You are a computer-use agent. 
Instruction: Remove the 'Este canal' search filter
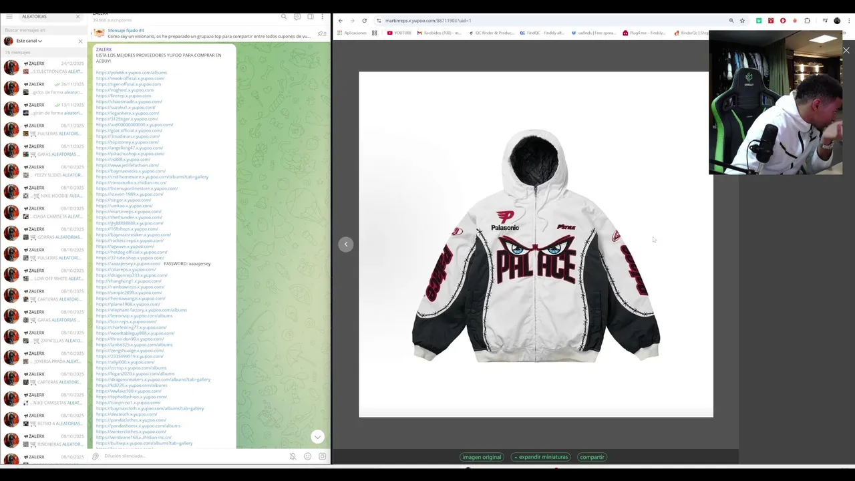coord(80,41)
